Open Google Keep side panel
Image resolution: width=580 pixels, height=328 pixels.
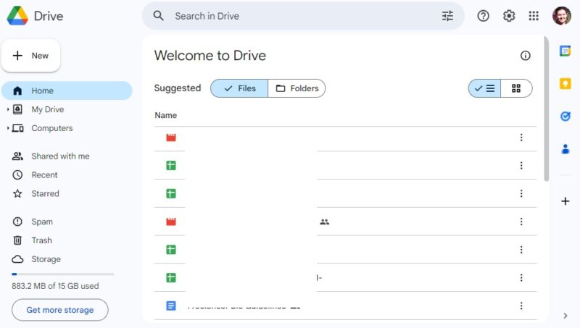[565, 83]
